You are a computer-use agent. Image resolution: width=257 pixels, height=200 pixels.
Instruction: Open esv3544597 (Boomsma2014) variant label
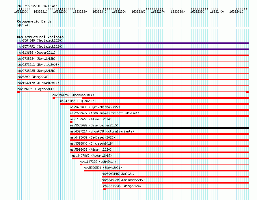click(x=73, y=95)
